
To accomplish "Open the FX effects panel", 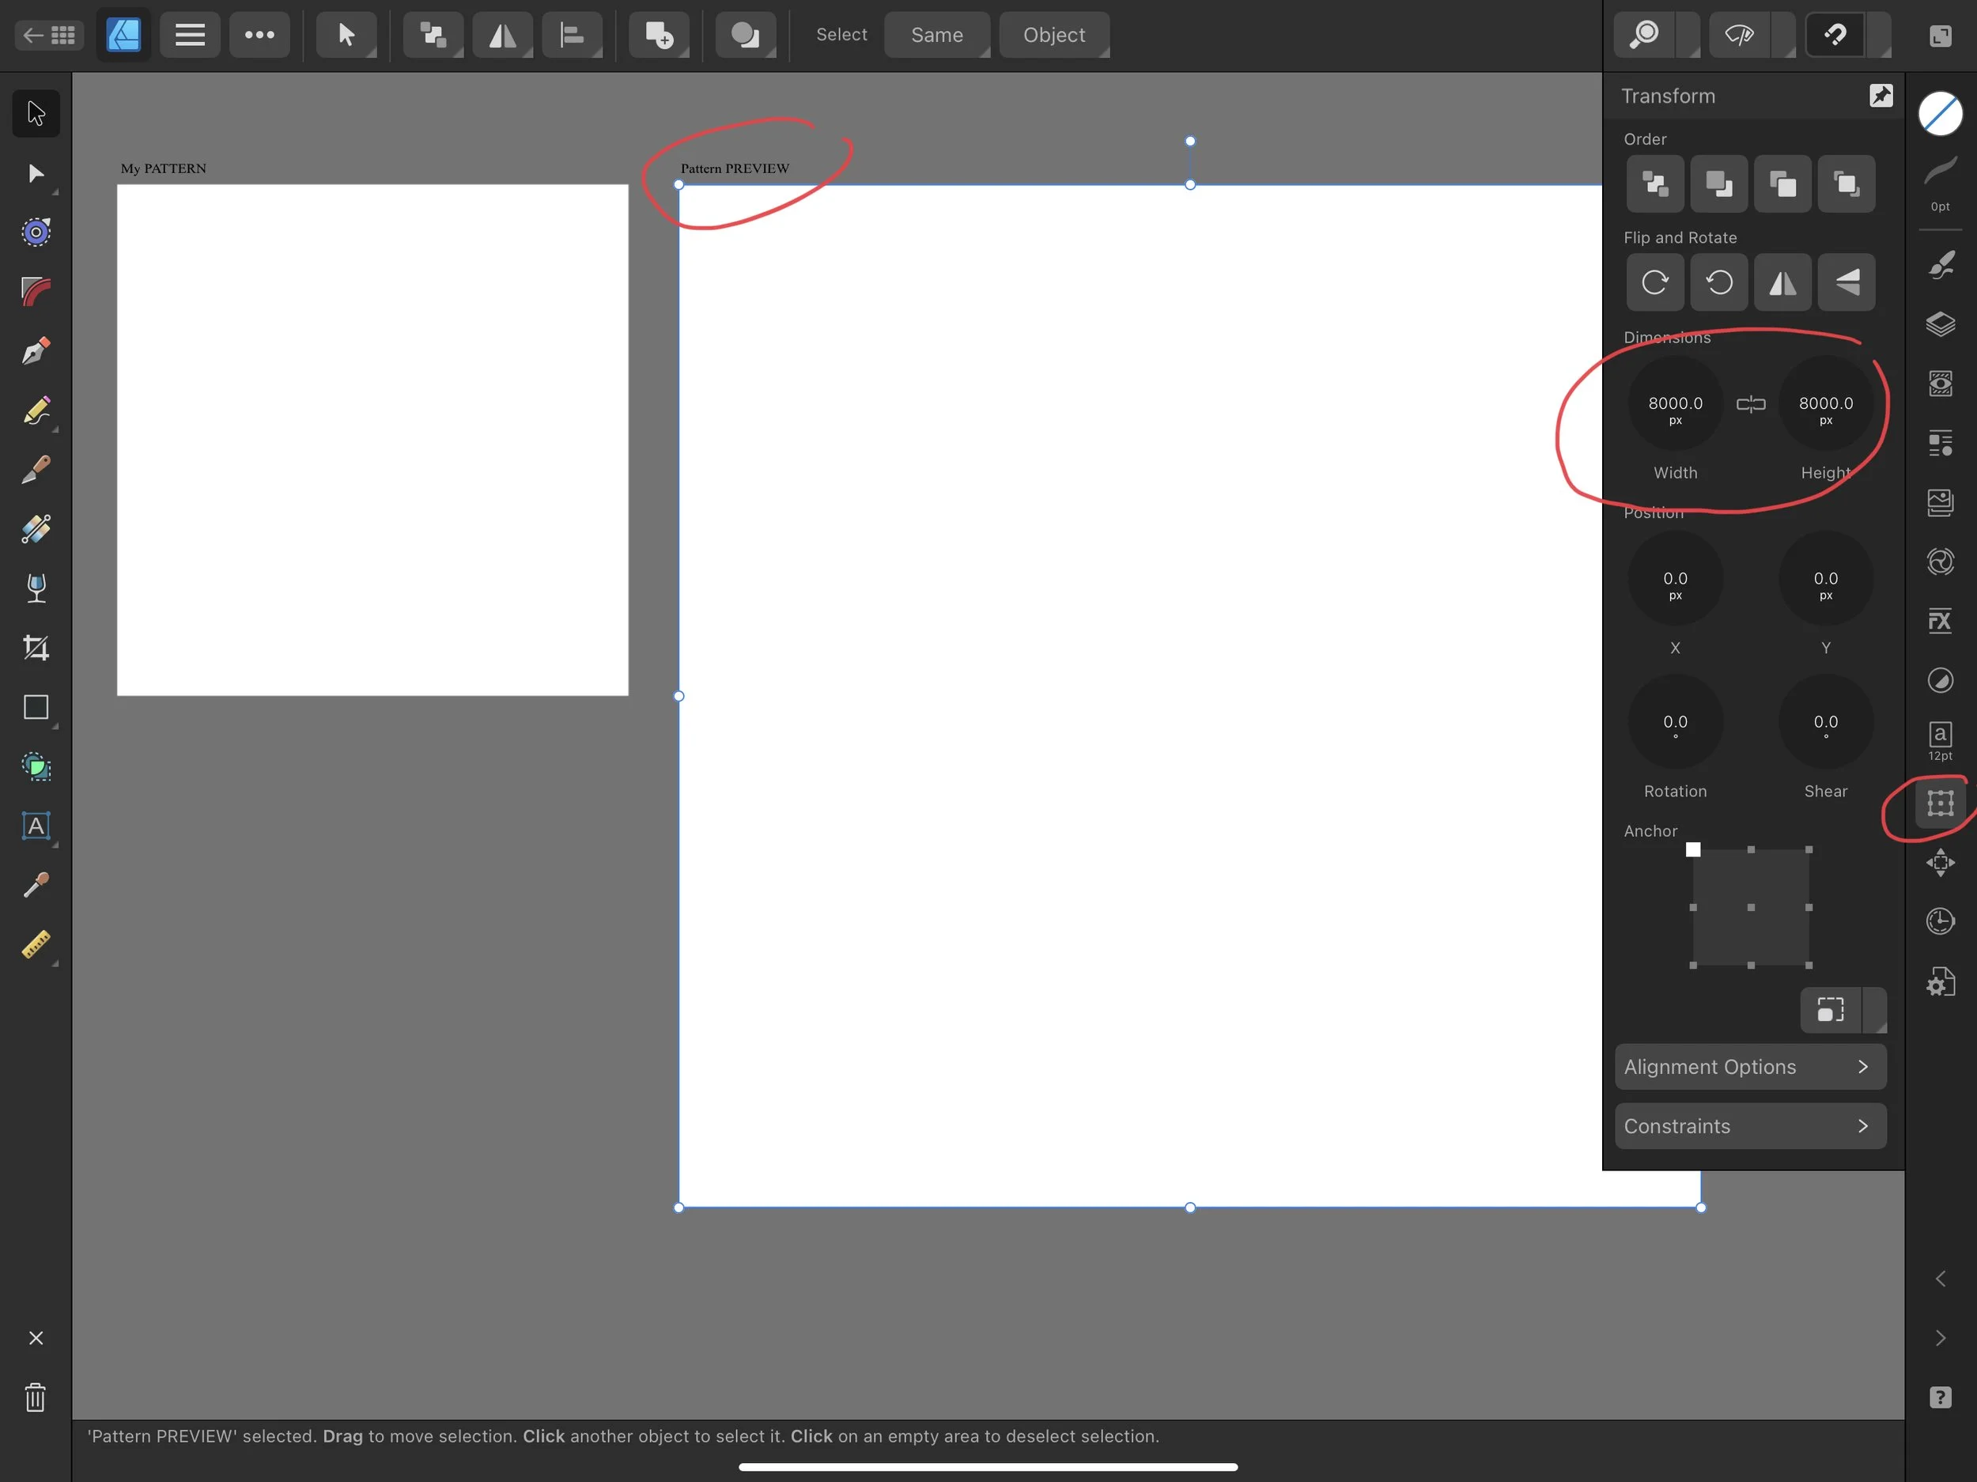I will click(x=1941, y=622).
